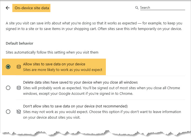Click Delete data sites have saved label

pyautogui.click(x=80, y=82)
